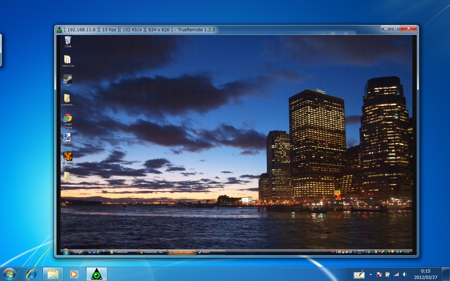Switch to Steam in remote taskbar
Image resolution: width=450 pixels, height=281 pixels.
point(211,252)
